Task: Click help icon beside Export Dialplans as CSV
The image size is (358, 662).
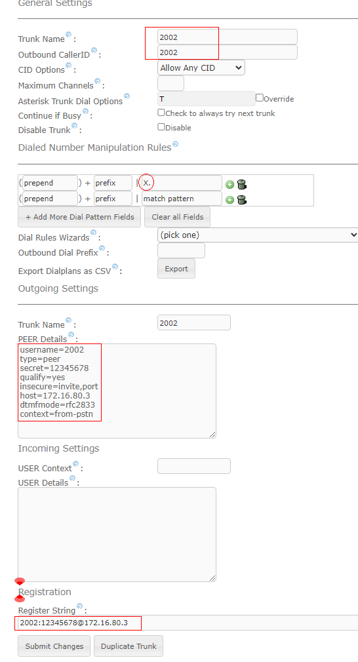Action: (115, 266)
